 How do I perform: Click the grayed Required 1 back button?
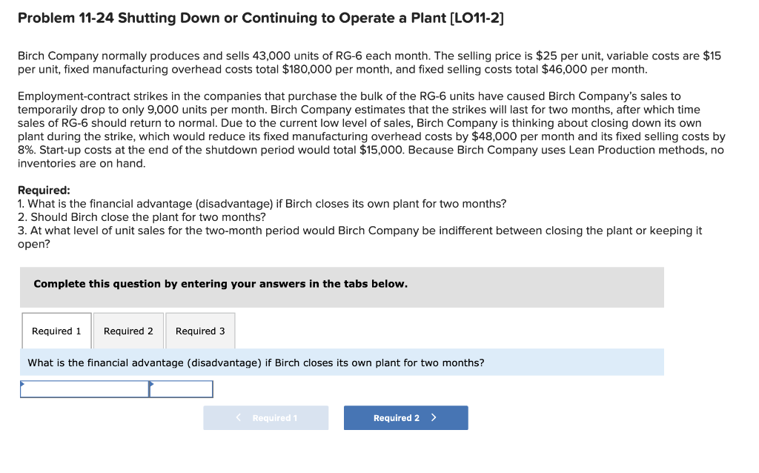click(x=265, y=417)
